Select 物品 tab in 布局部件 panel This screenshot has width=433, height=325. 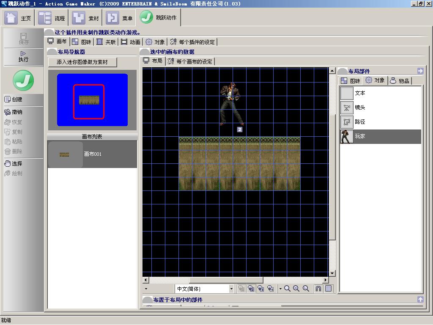click(x=400, y=81)
